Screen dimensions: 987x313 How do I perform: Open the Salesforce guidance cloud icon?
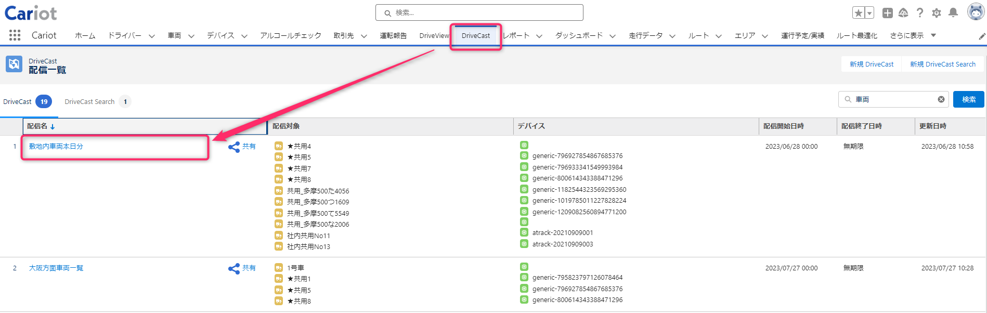click(x=904, y=13)
